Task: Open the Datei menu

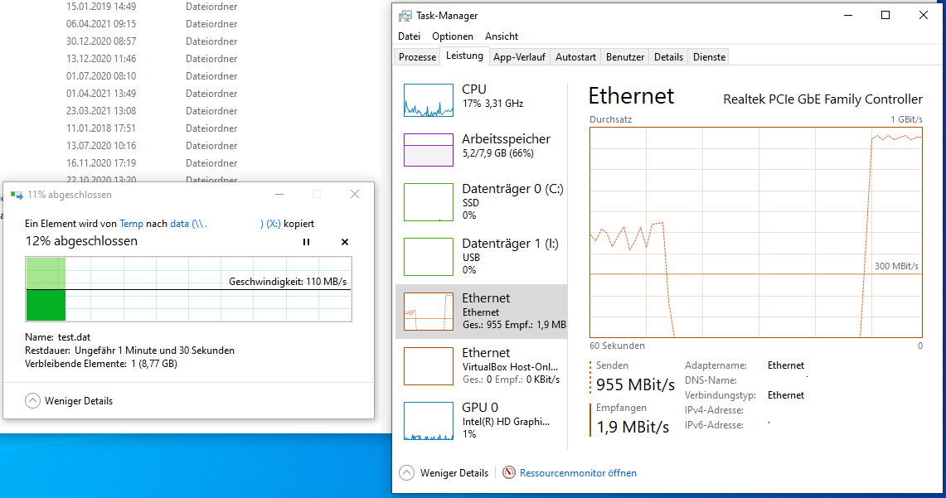Action: 409,36
